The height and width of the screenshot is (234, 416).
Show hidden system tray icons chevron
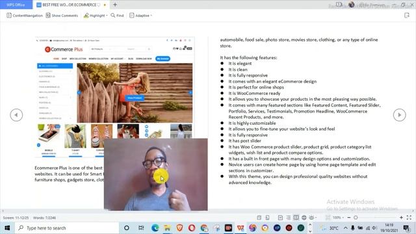345,228
